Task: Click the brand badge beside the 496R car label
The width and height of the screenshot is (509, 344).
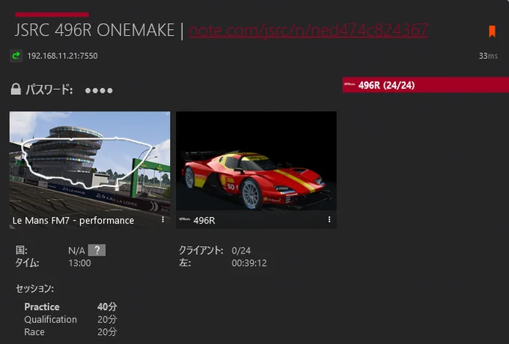Action: [185, 220]
